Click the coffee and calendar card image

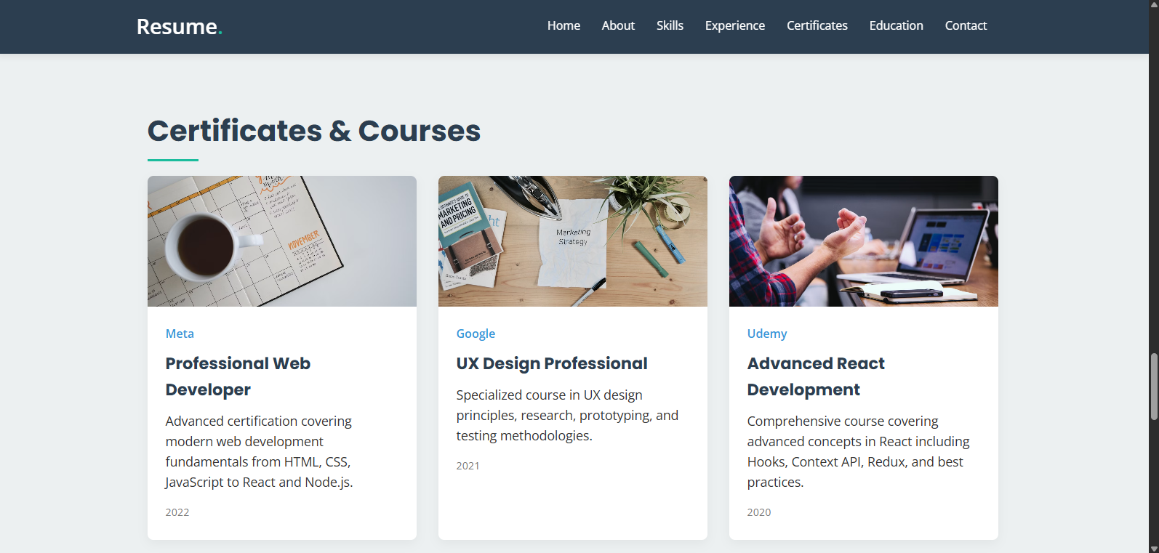pyautogui.click(x=282, y=241)
